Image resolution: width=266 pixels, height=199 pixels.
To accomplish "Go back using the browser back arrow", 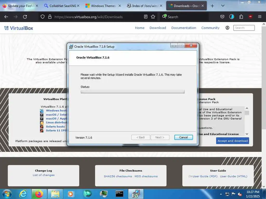I will (6, 17).
